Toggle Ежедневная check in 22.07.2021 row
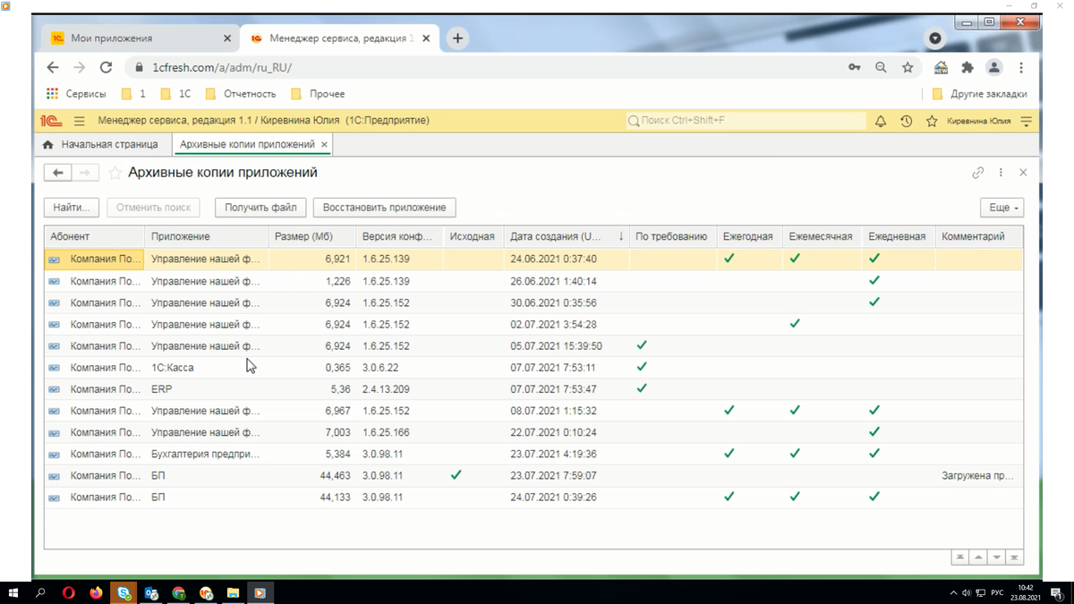This screenshot has height=604, width=1074. [x=874, y=431]
